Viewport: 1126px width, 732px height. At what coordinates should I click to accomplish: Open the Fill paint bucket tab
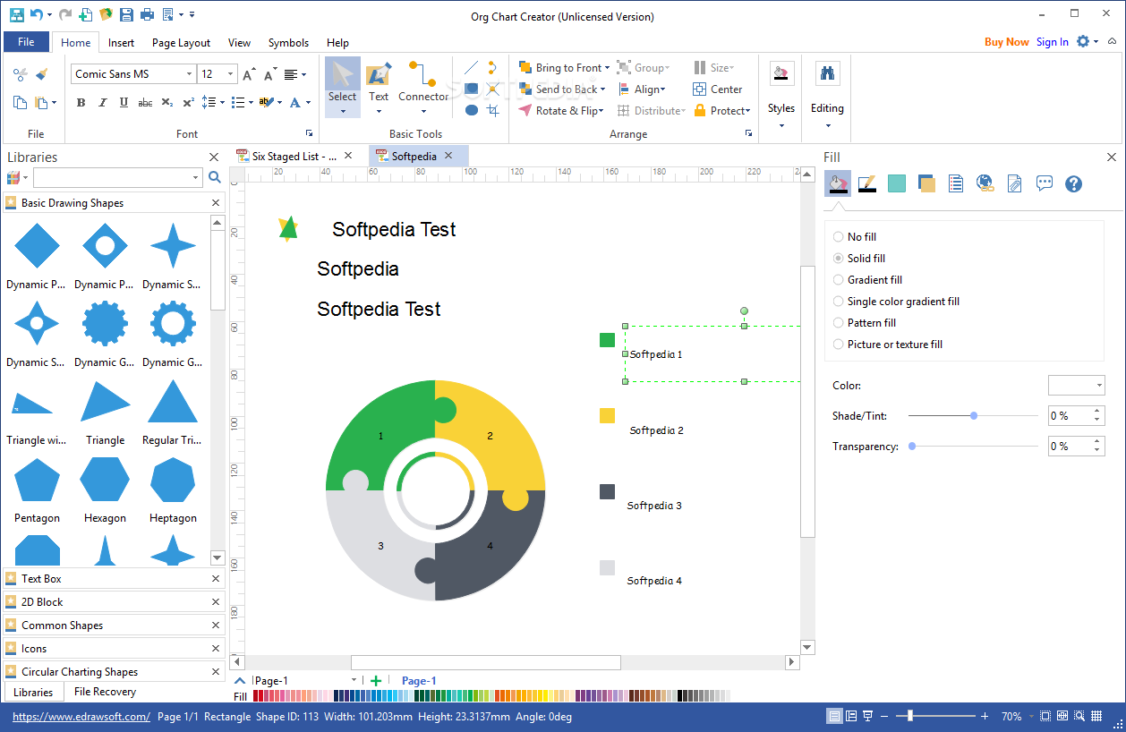tap(838, 183)
